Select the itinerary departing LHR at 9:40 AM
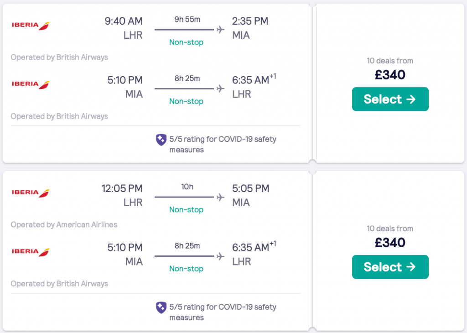 tap(390, 99)
